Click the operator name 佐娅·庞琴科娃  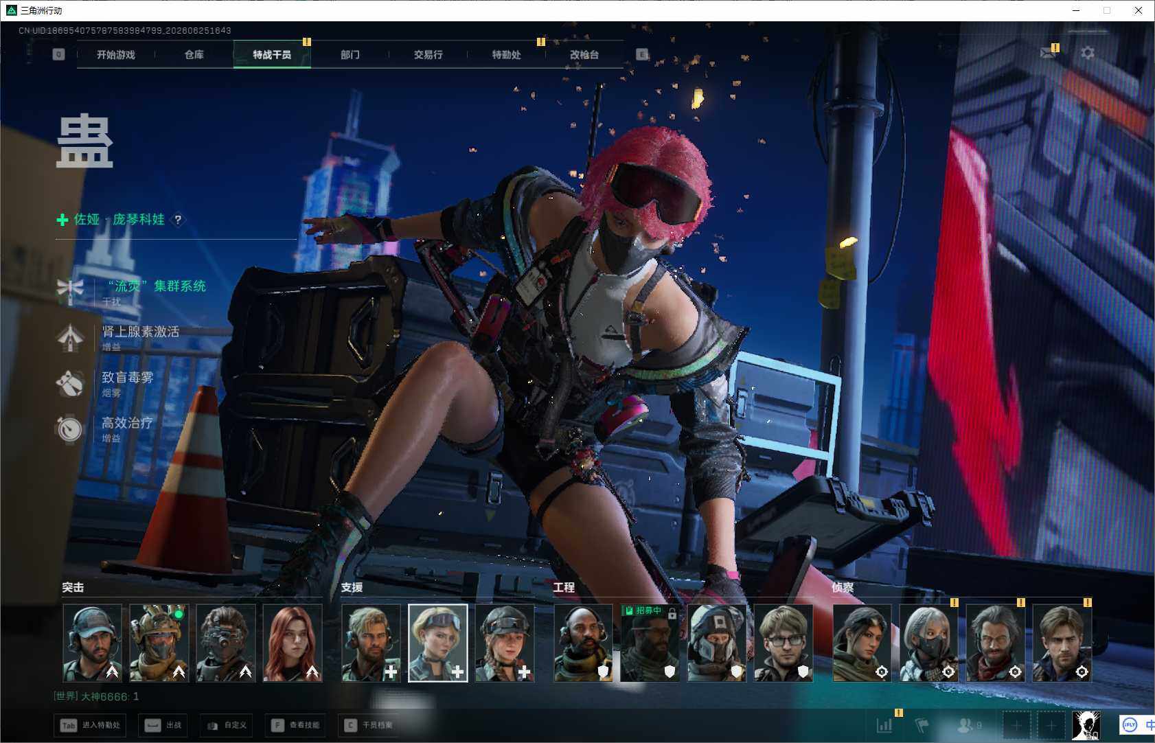(119, 220)
